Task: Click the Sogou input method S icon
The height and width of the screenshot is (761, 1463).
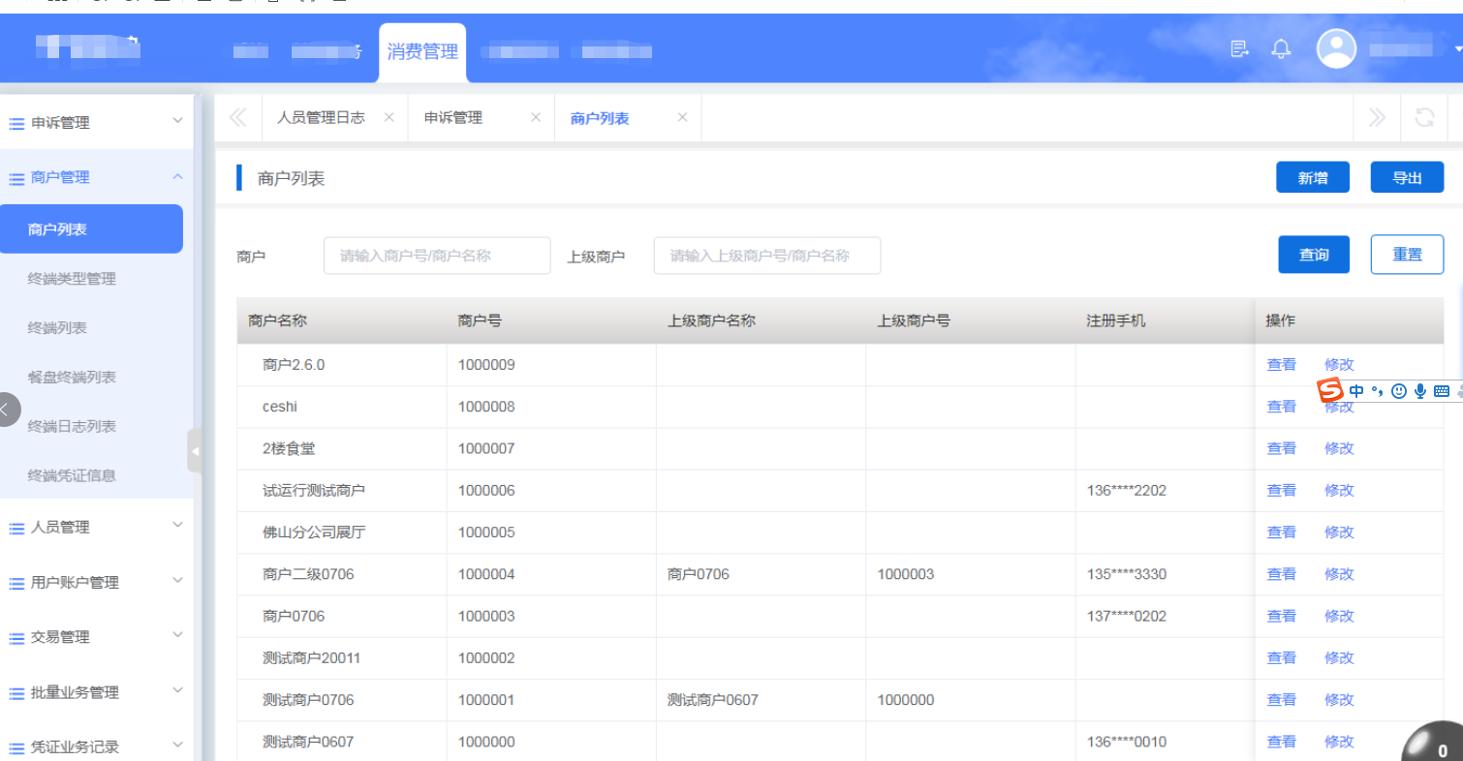Action: coord(1330,390)
